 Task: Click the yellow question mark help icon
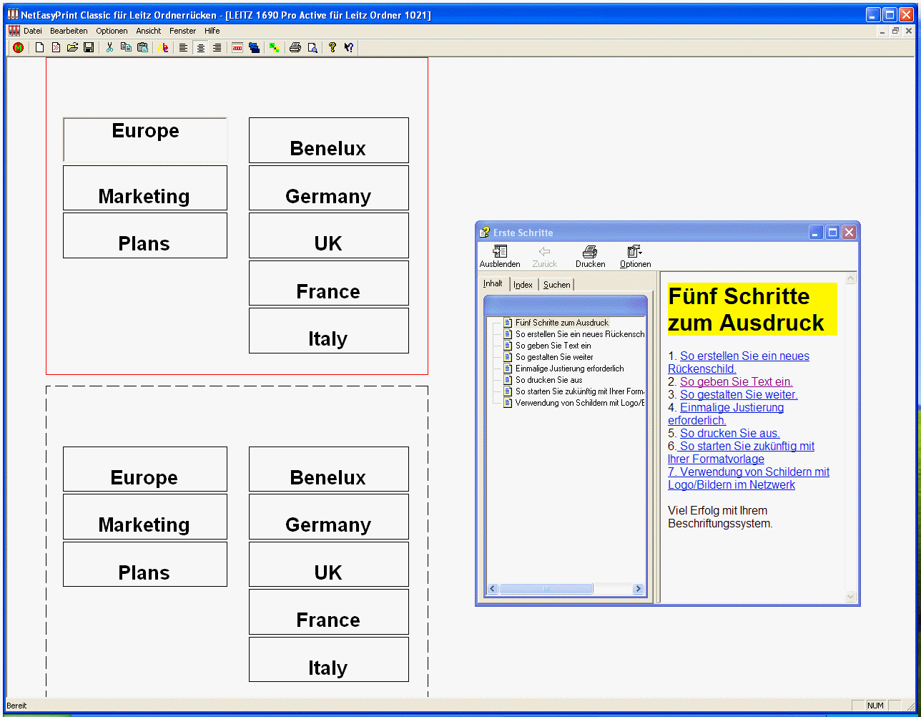[x=333, y=47]
